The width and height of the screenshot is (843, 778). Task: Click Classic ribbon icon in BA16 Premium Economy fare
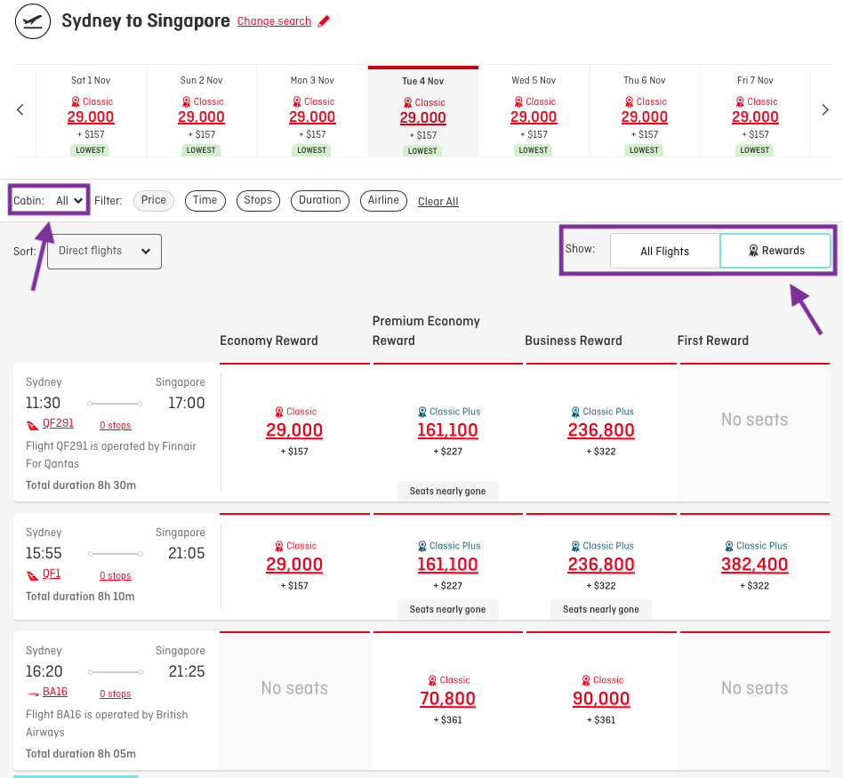(x=433, y=681)
